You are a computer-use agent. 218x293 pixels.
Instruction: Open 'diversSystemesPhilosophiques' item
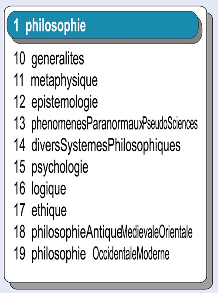pyautogui.click(x=106, y=146)
